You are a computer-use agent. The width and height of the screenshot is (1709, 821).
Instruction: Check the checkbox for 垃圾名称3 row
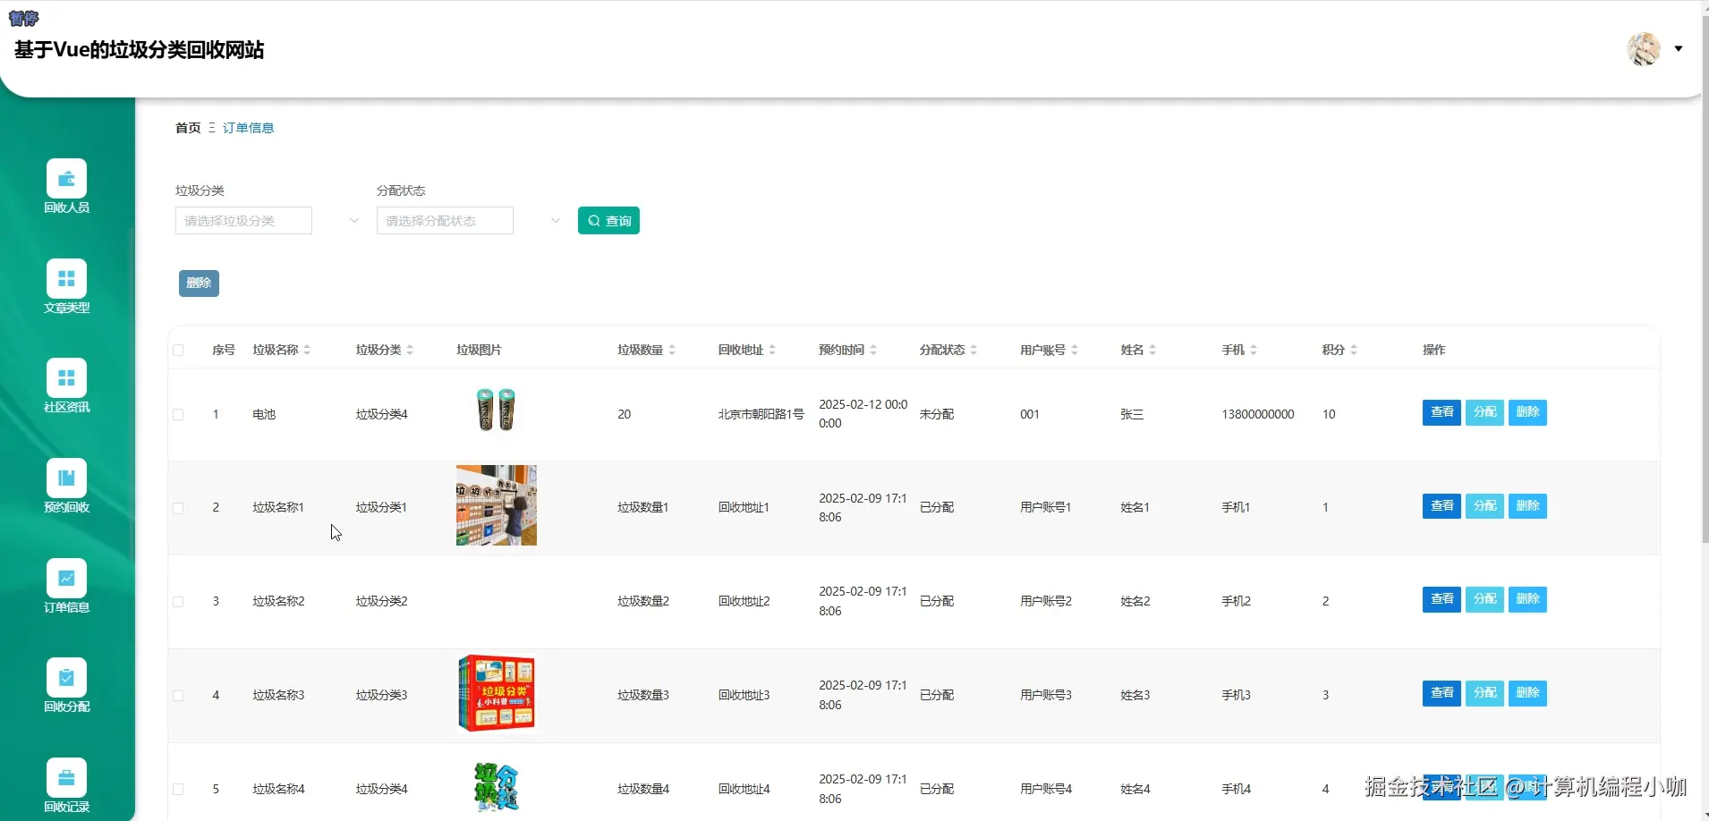click(x=178, y=695)
